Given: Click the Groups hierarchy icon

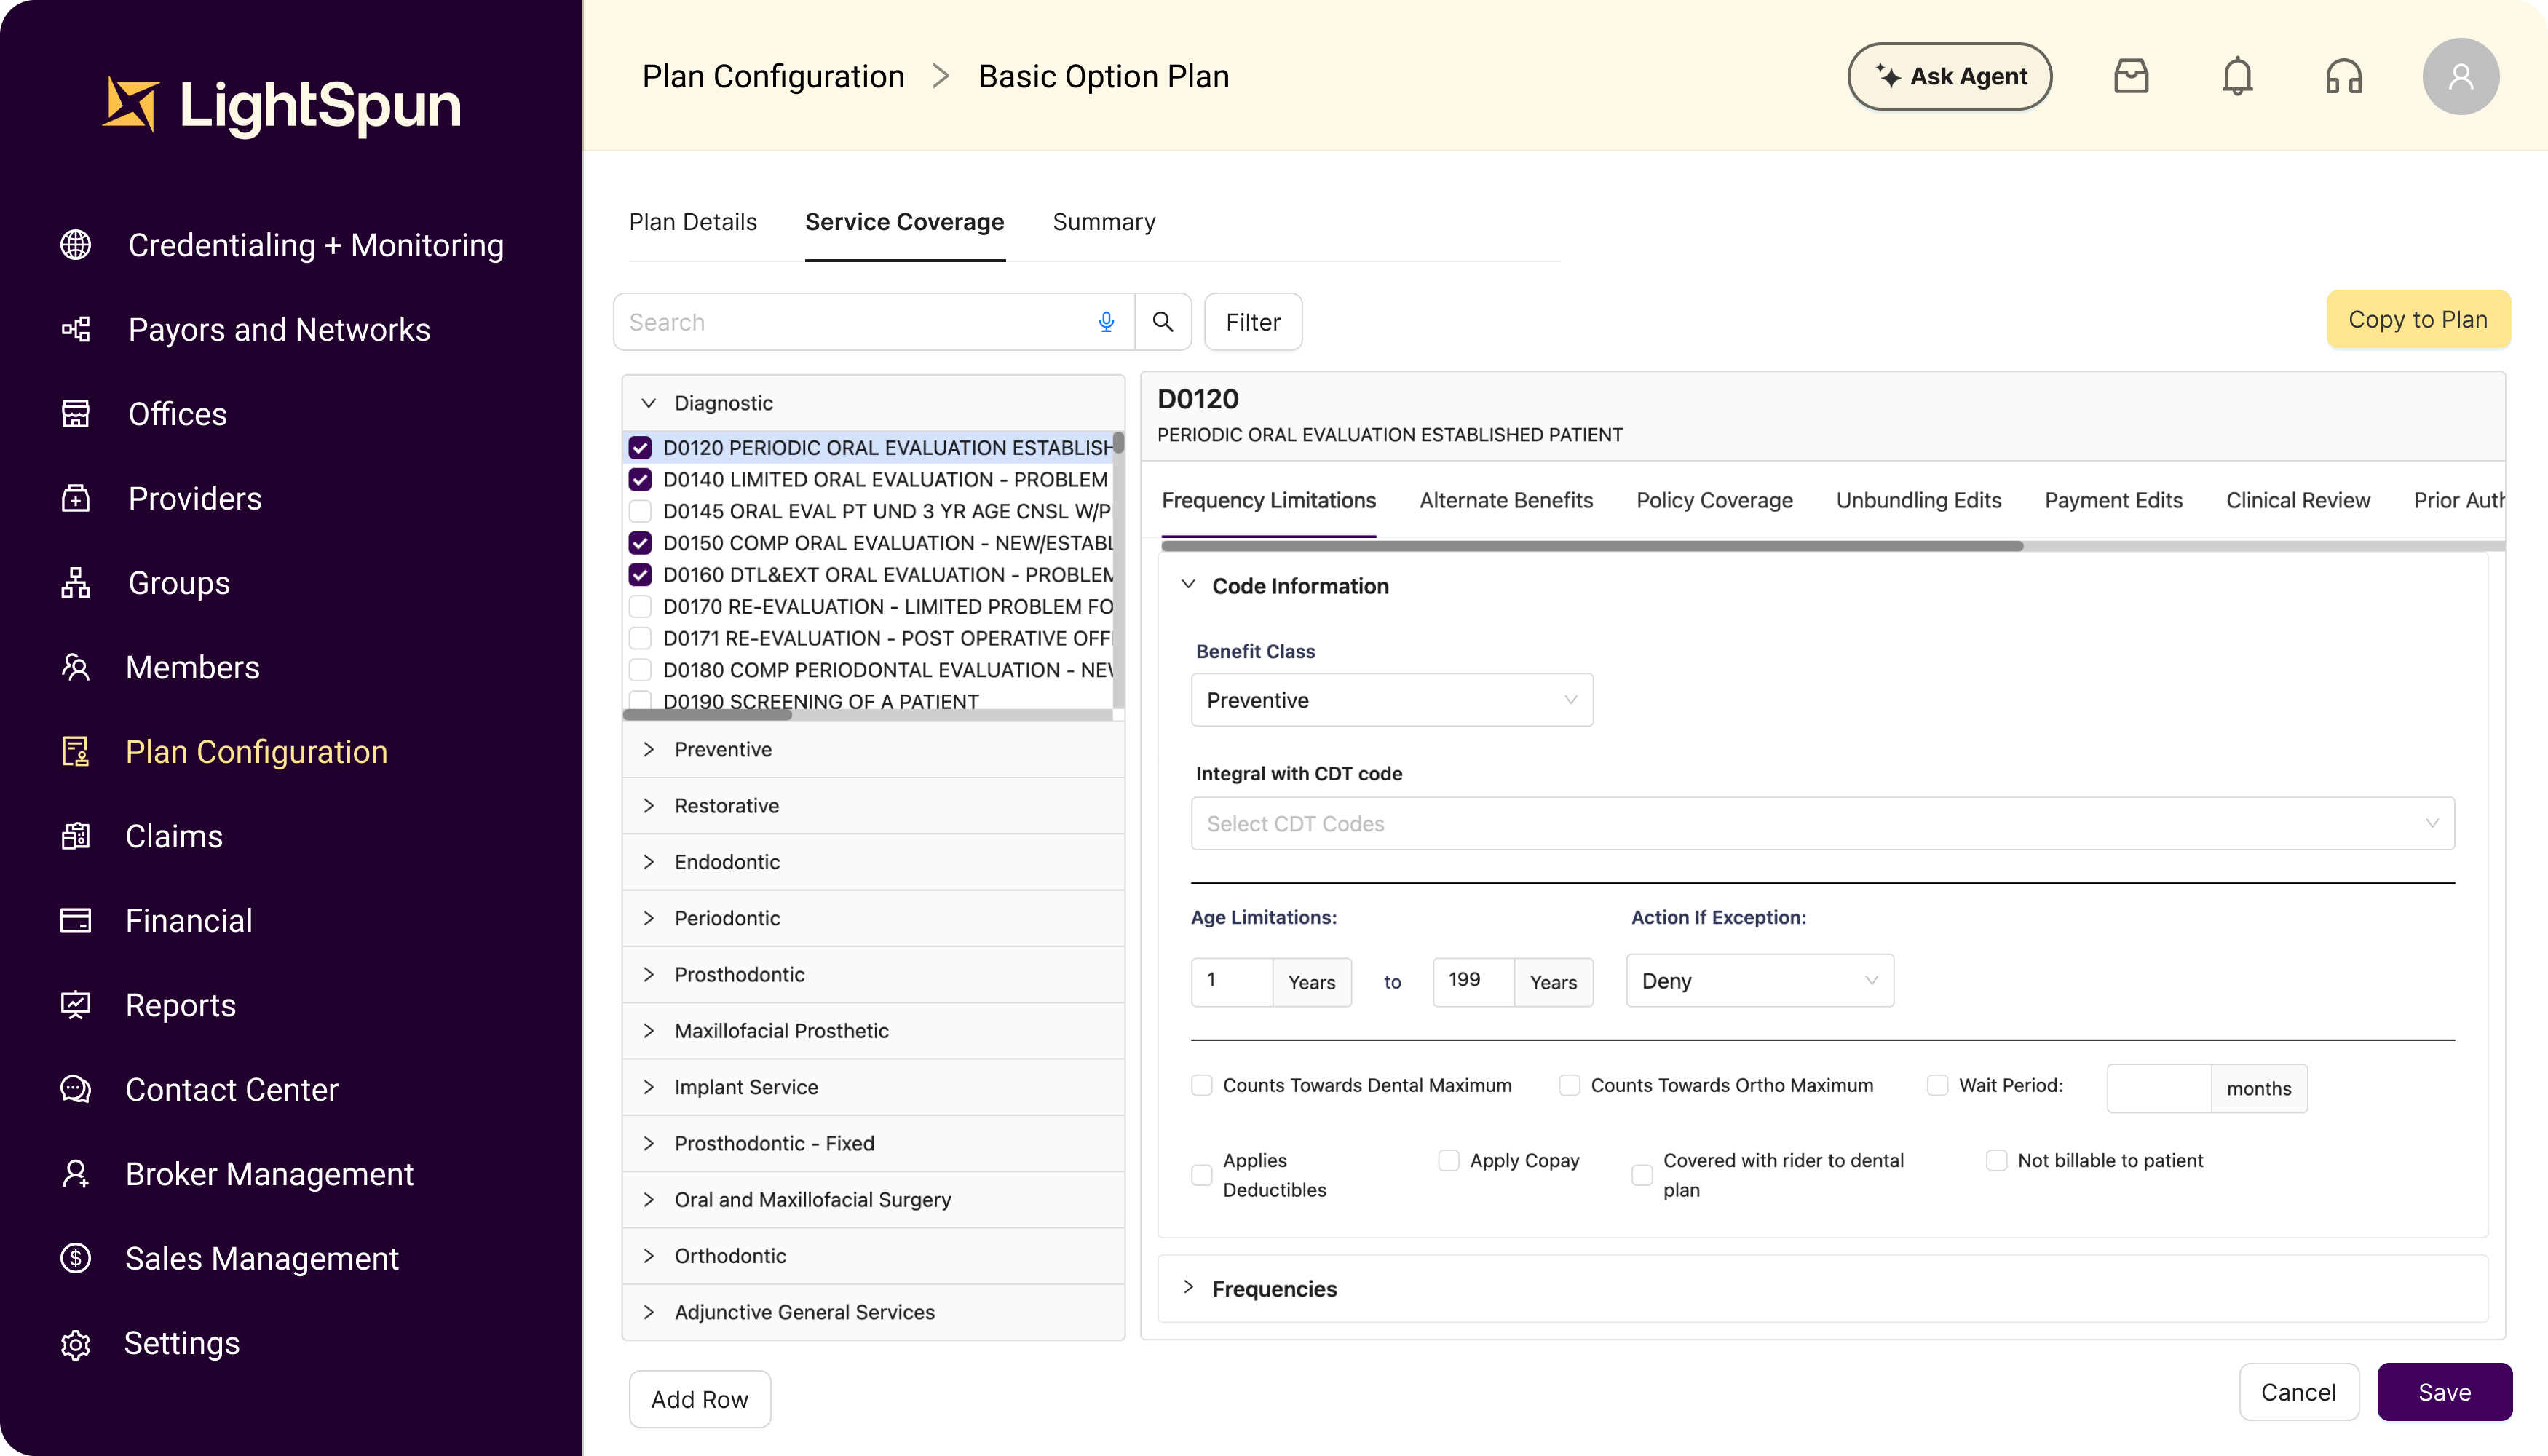Looking at the screenshot, I should pos(76,583).
